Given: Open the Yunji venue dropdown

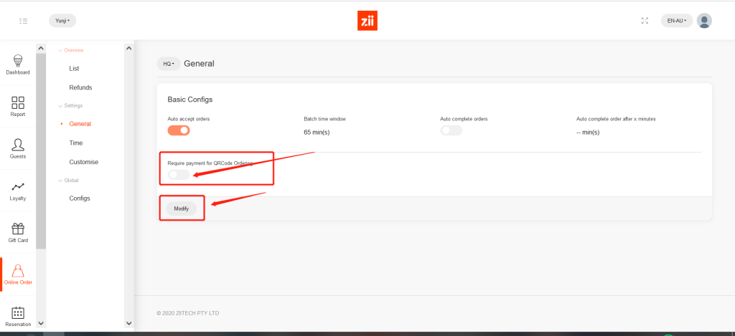Looking at the screenshot, I should (62, 21).
